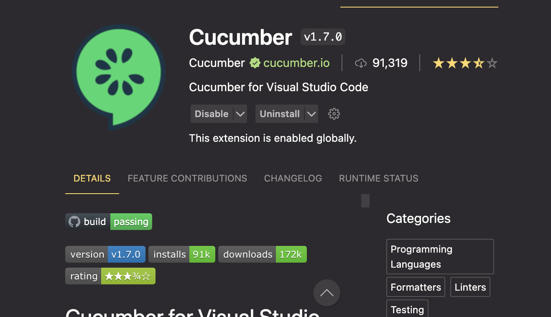Click the verified publisher checkmark badge

255,63
